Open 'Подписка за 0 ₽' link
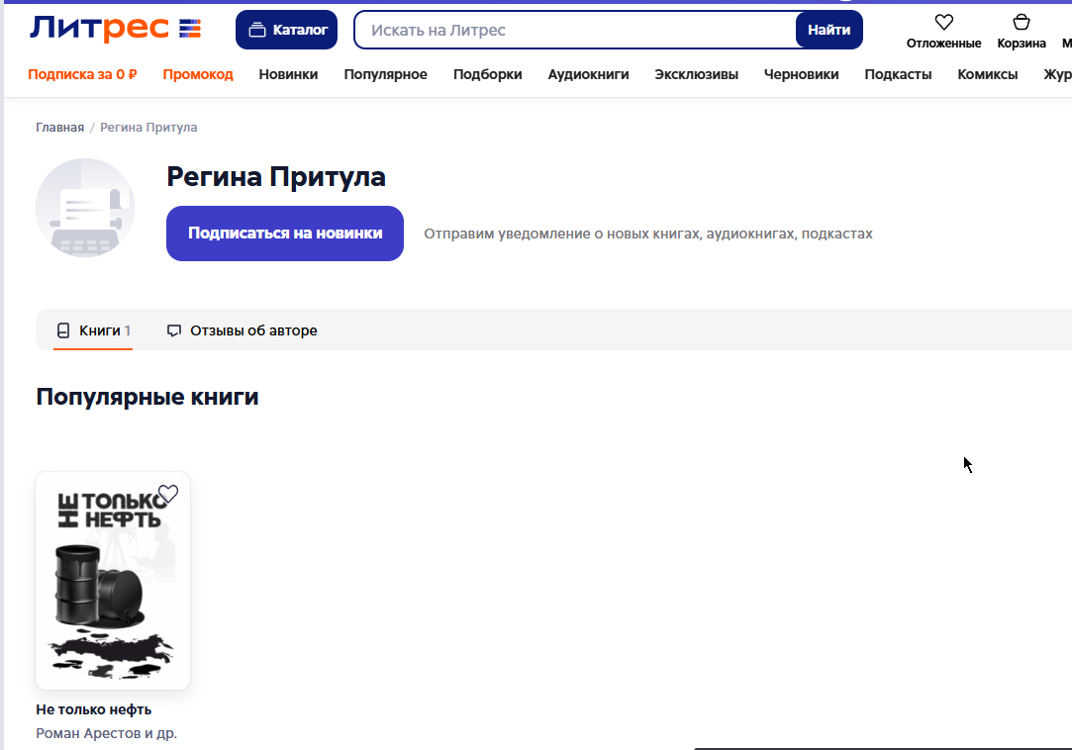1072x750 pixels. click(x=82, y=74)
